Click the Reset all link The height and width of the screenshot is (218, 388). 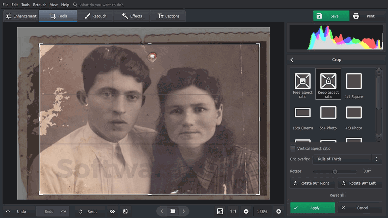tap(336, 195)
